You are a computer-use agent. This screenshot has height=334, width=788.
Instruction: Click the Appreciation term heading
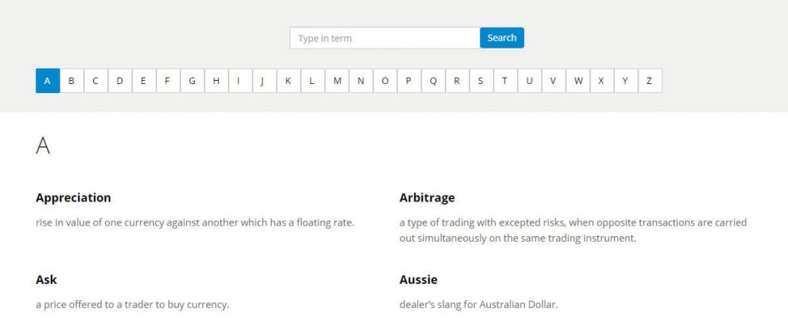[x=73, y=198]
